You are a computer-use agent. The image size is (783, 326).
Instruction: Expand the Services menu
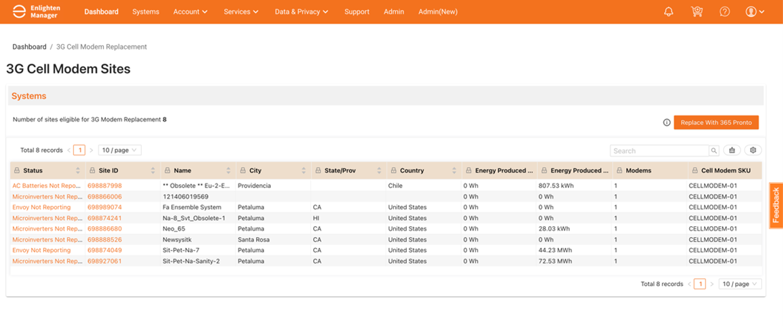pyautogui.click(x=242, y=12)
